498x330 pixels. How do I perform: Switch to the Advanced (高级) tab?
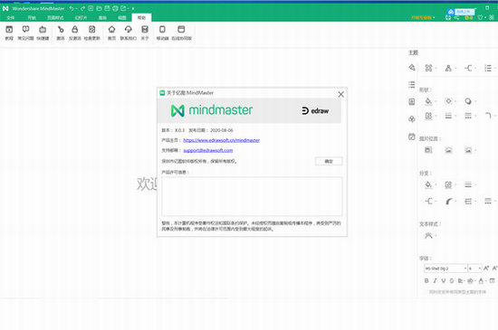(x=102, y=18)
